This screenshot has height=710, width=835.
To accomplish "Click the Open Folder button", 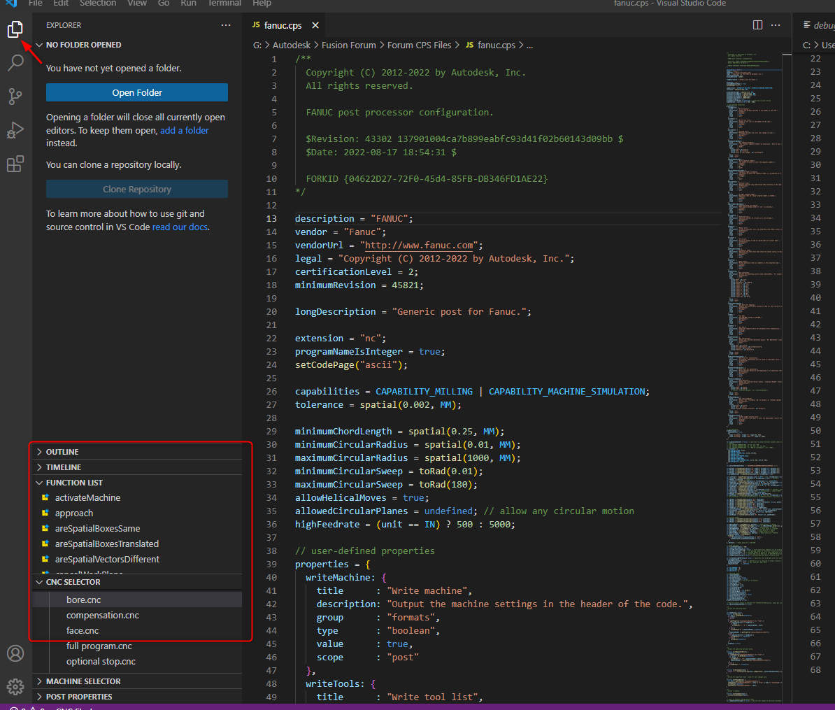I will click(x=137, y=92).
